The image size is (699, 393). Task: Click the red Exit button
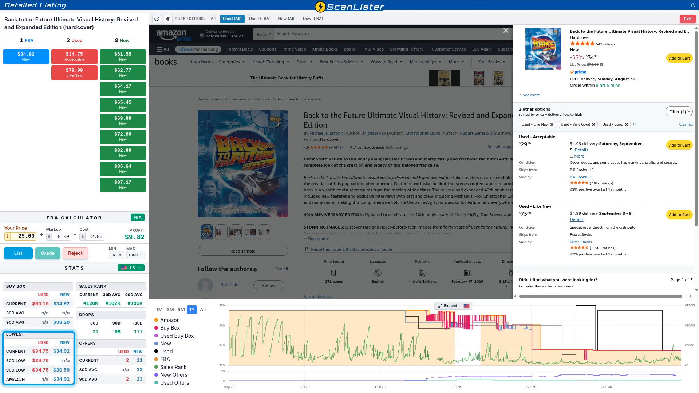click(x=688, y=19)
